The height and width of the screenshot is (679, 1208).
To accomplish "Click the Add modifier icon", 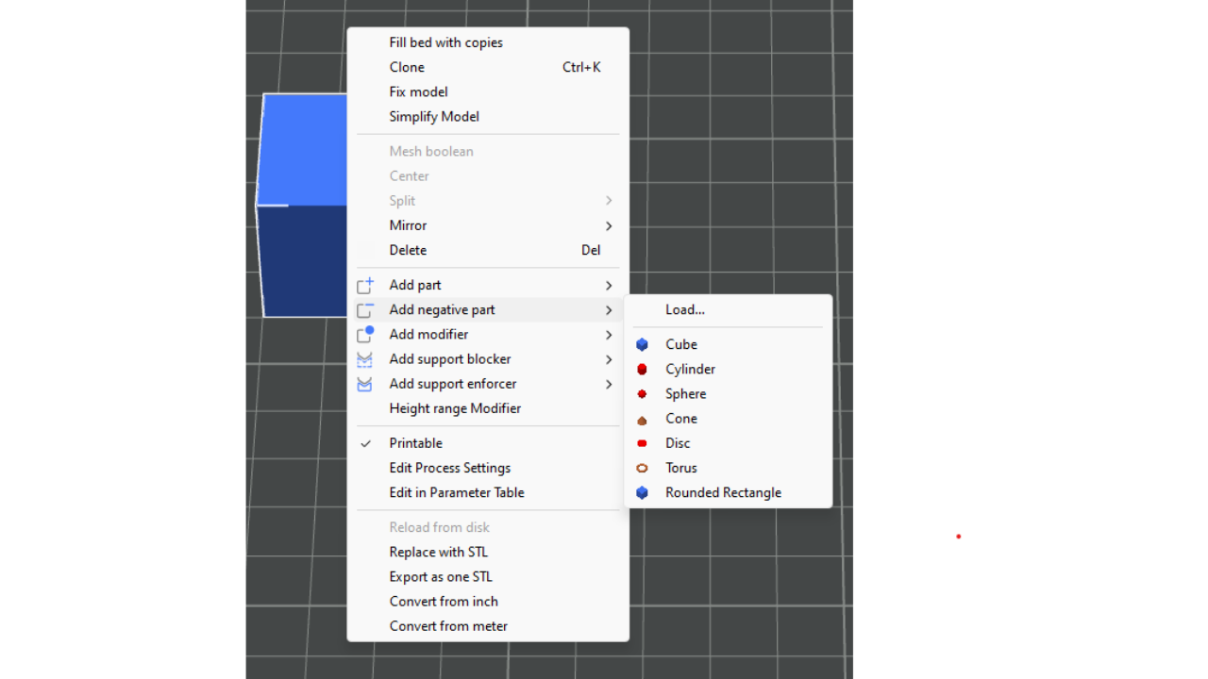I will pyautogui.click(x=365, y=335).
